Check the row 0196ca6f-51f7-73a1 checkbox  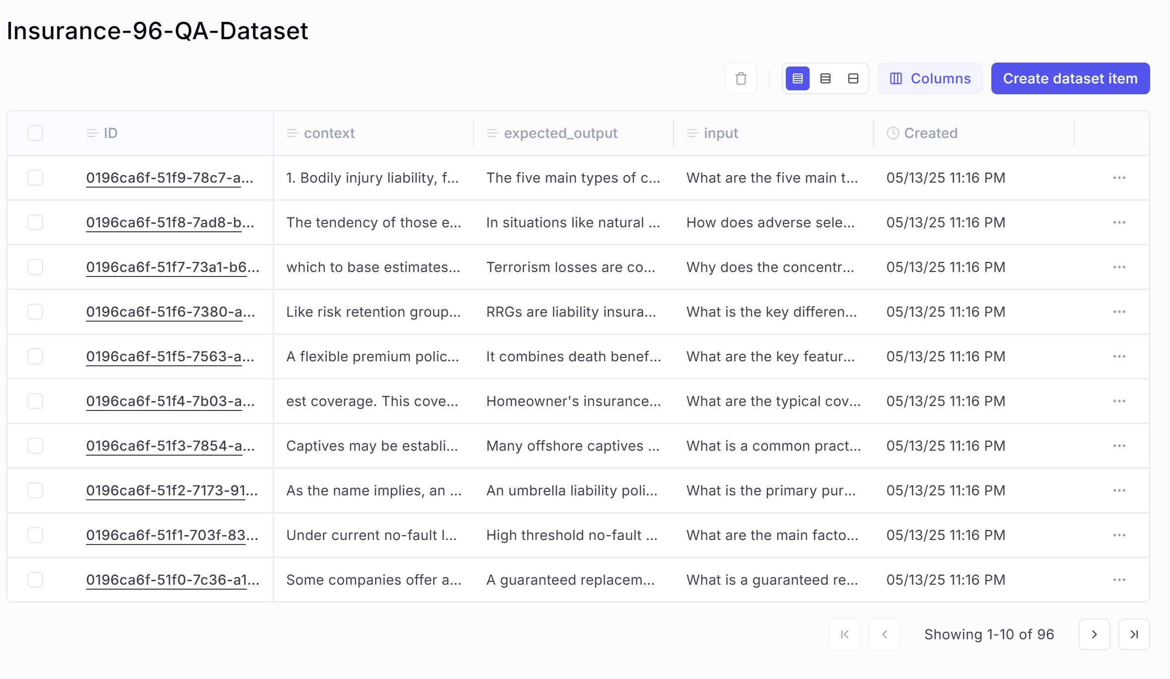tap(35, 267)
